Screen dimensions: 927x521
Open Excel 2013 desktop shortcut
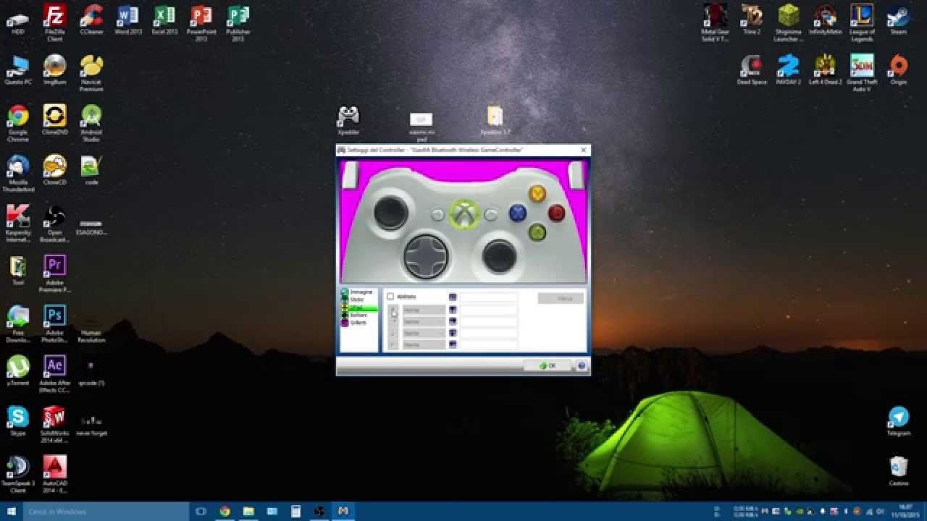165,20
